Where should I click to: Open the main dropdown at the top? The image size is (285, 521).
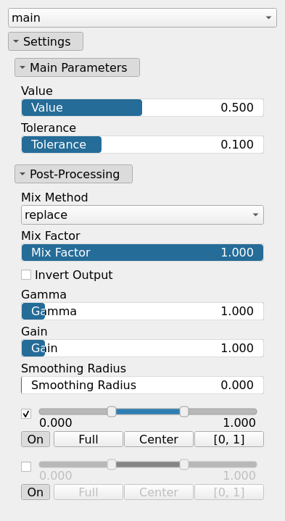(142, 17)
